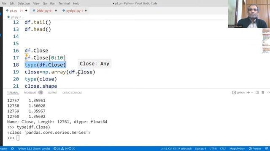
Task: Click the editor minimap overview
Action: click(266, 41)
